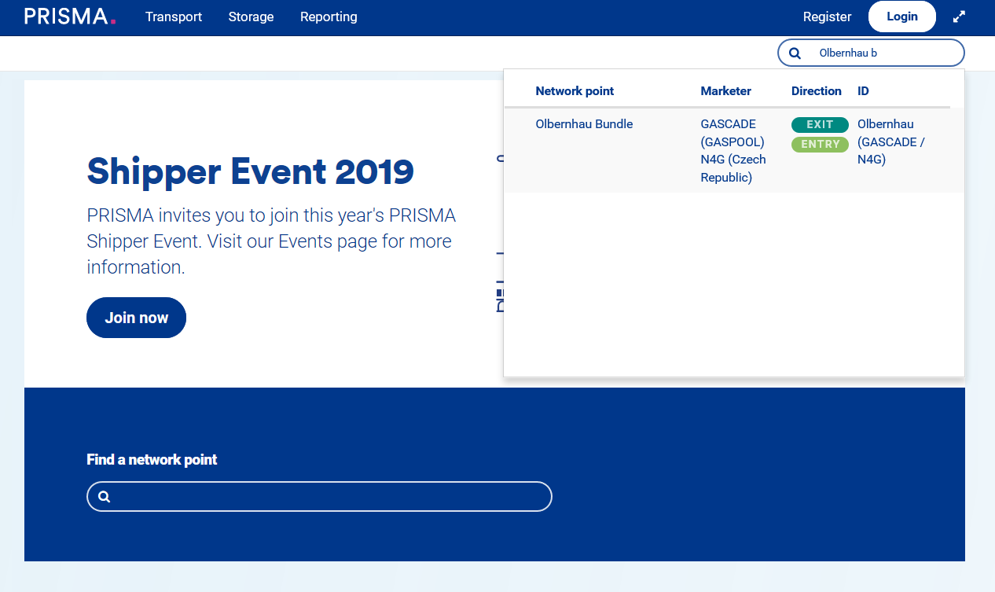Click the Marketer column header
Viewport: 995px width, 592px height.
(x=725, y=91)
